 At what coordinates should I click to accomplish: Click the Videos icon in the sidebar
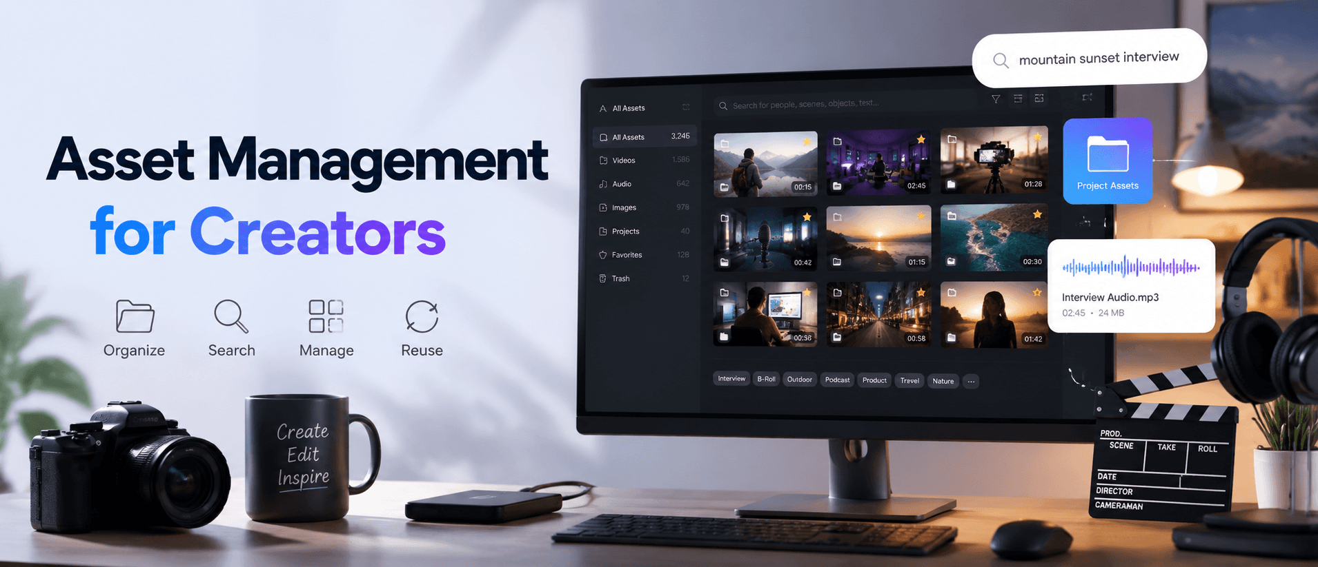coord(603,161)
